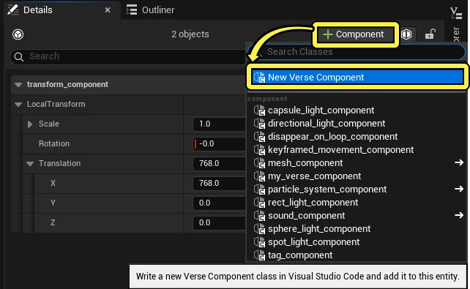
Task: Click the Z translation row label
Action: click(x=53, y=223)
